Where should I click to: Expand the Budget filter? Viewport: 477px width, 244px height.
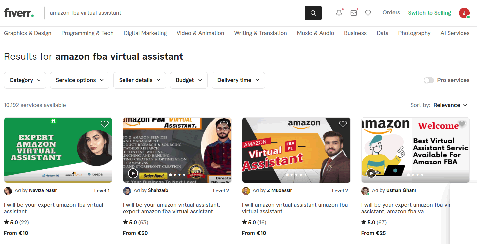(x=189, y=80)
